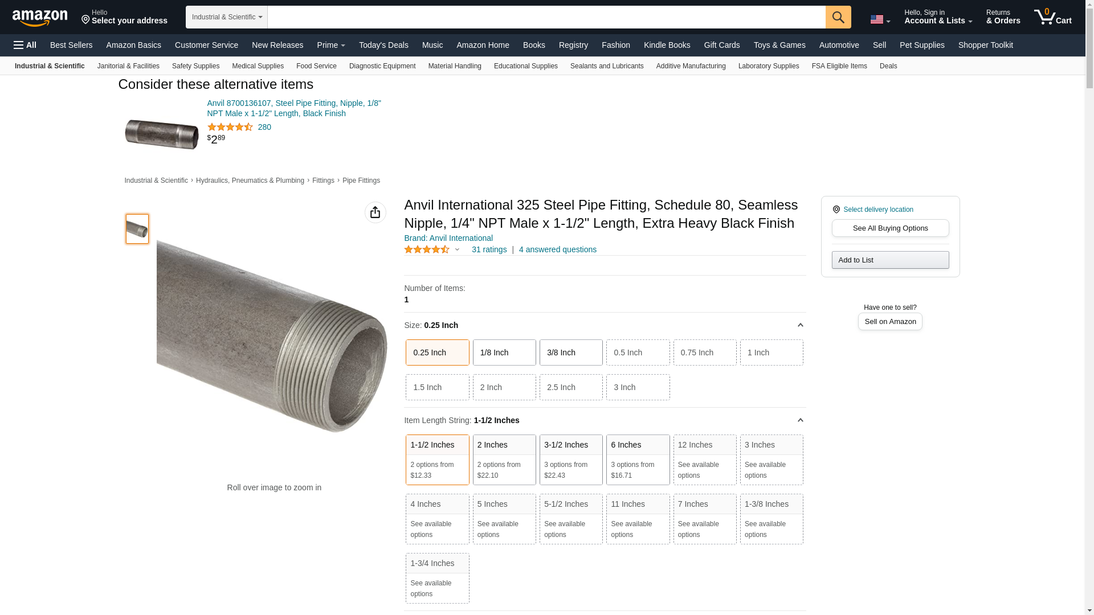
Task: Collapse the Item Length String section
Action: coord(800,420)
